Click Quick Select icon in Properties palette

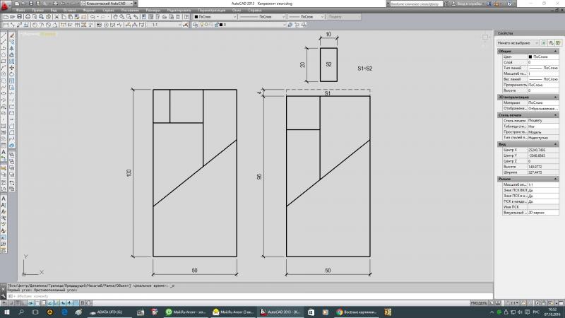(x=558, y=43)
